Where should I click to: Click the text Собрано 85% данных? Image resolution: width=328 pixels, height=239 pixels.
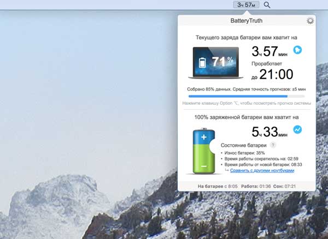tap(209, 89)
